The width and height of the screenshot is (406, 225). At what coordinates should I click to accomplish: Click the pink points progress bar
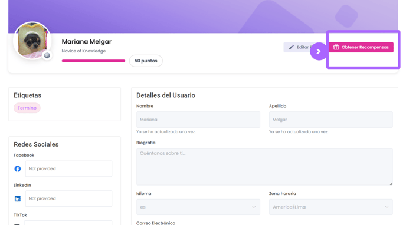93,61
